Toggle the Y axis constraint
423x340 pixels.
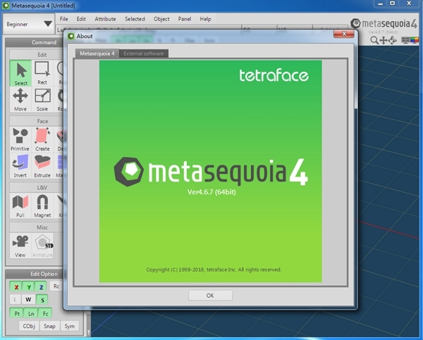[x=29, y=287]
